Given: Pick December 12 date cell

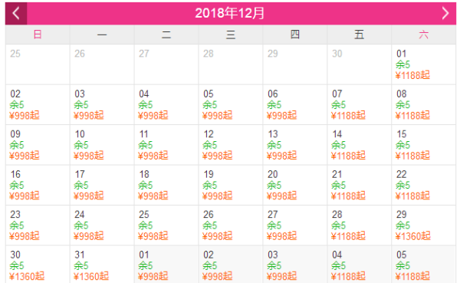Looking at the screenshot, I should 231,145.
